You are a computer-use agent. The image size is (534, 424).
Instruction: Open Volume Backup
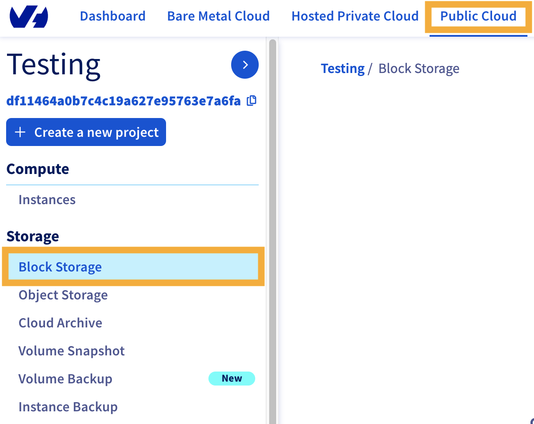pyautogui.click(x=66, y=379)
